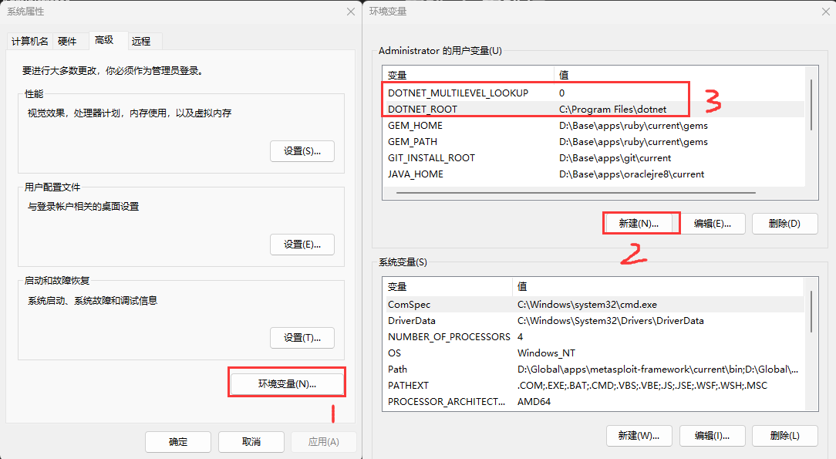This screenshot has height=459, width=836.
Task: Select the 远程 tab
Action: pyautogui.click(x=141, y=41)
